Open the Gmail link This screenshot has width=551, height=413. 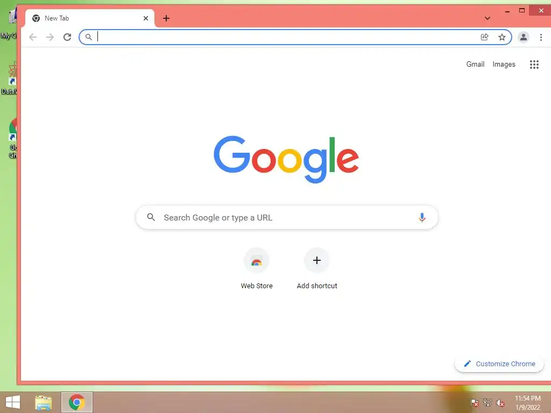pyautogui.click(x=475, y=65)
